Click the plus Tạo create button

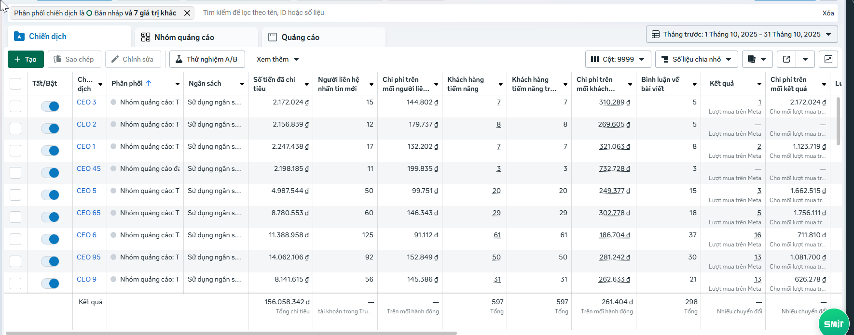(x=26, y=59)
